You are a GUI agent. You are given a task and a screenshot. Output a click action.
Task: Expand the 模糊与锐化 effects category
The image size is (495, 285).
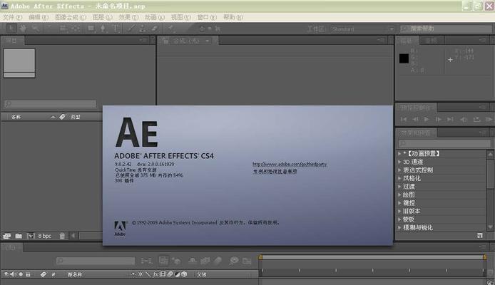(399, 227)
